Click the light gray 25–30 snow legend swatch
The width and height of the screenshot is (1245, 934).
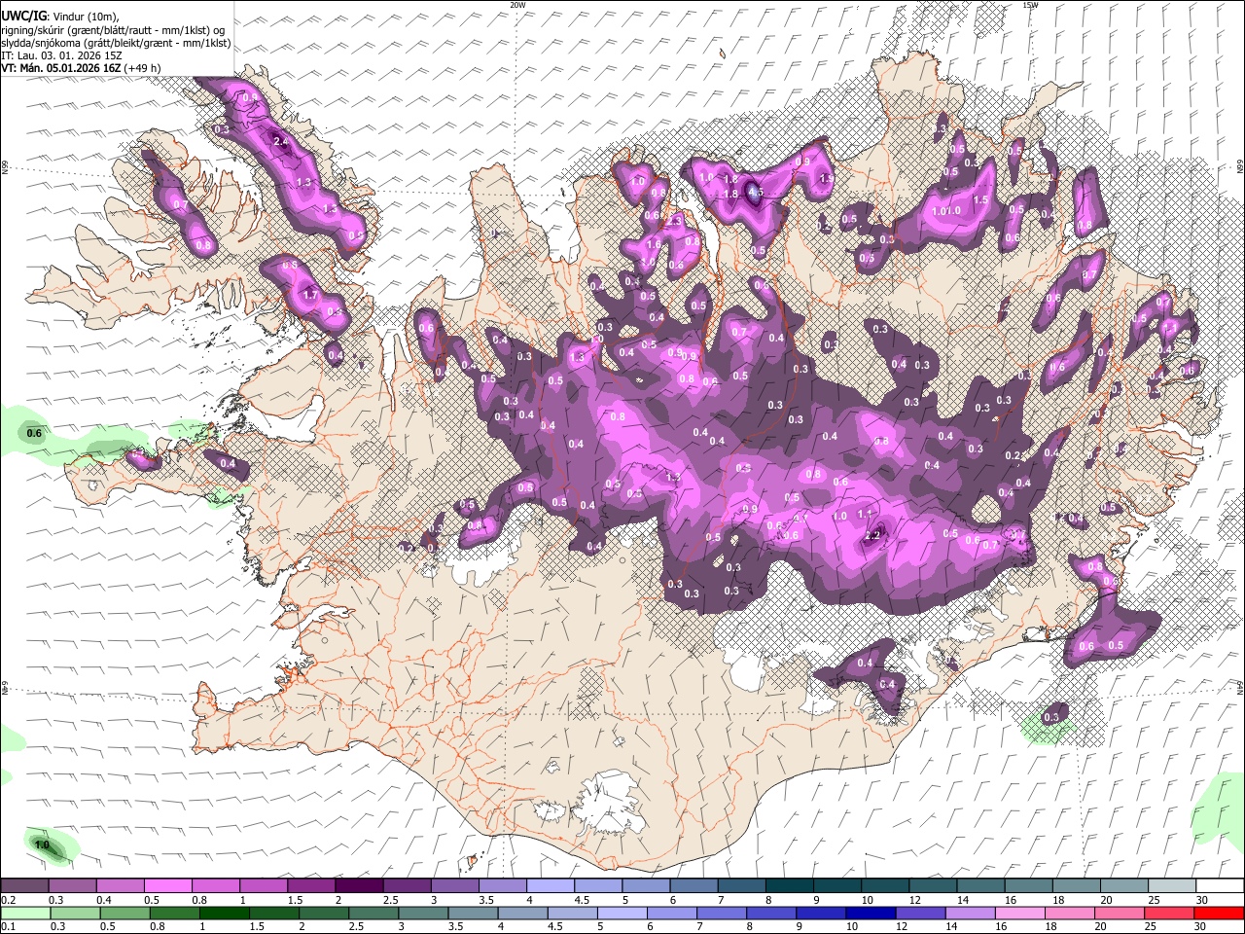(1172, 886)
